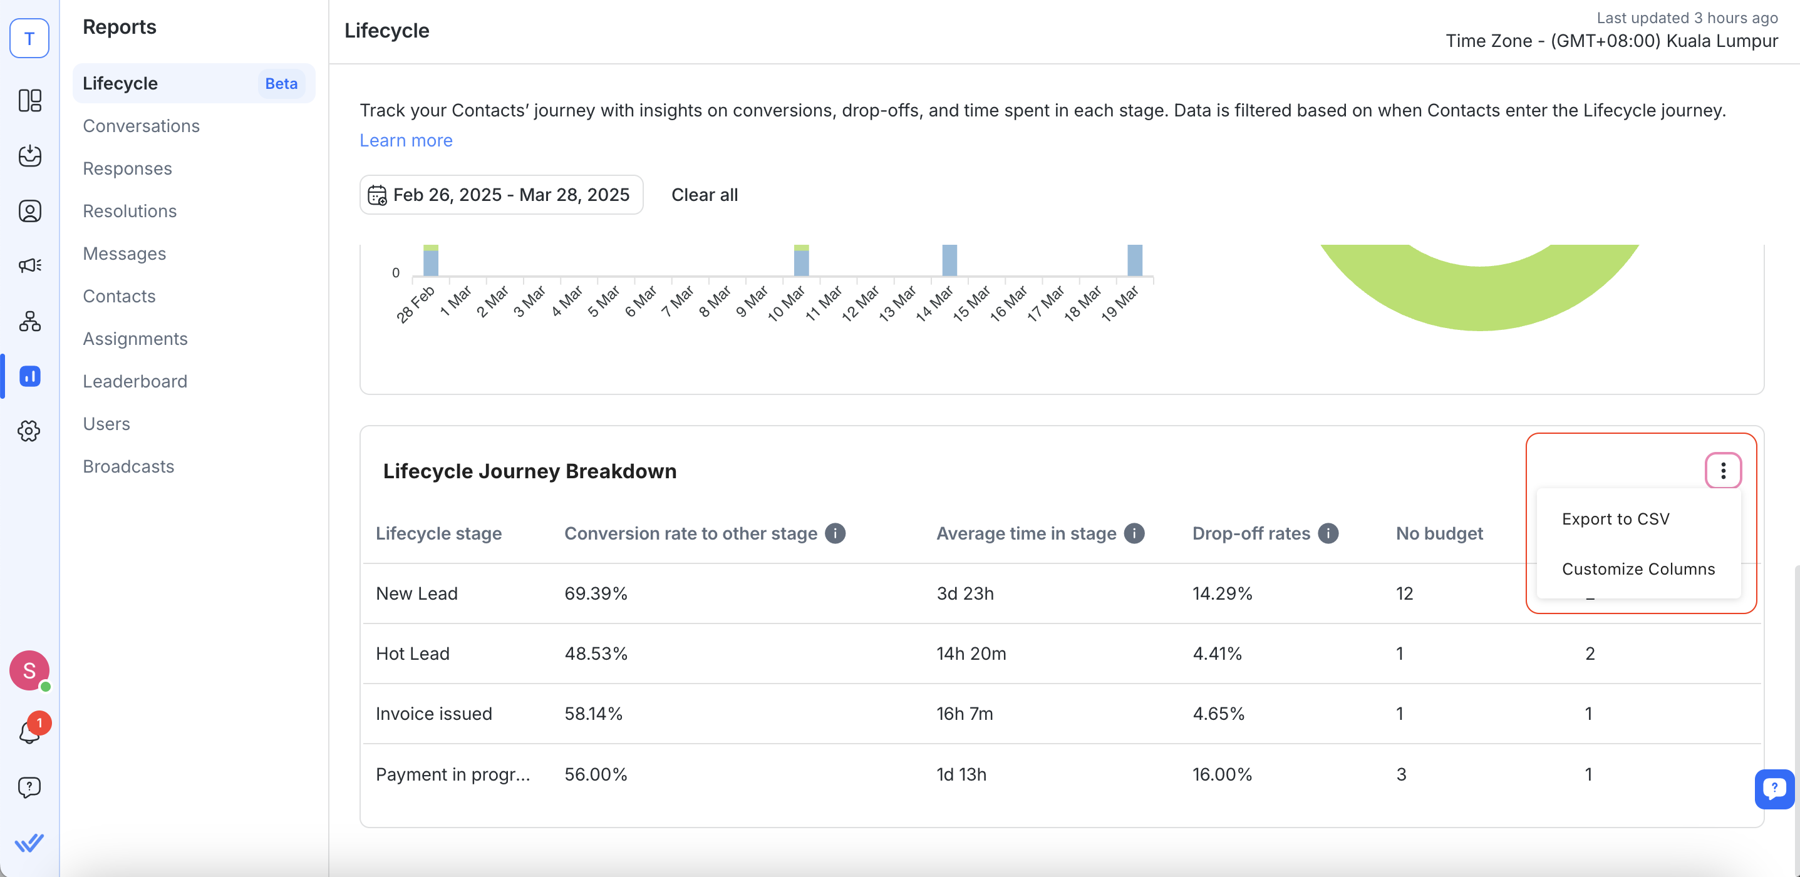Open the Inbox icon in left rail

(29, 155)
